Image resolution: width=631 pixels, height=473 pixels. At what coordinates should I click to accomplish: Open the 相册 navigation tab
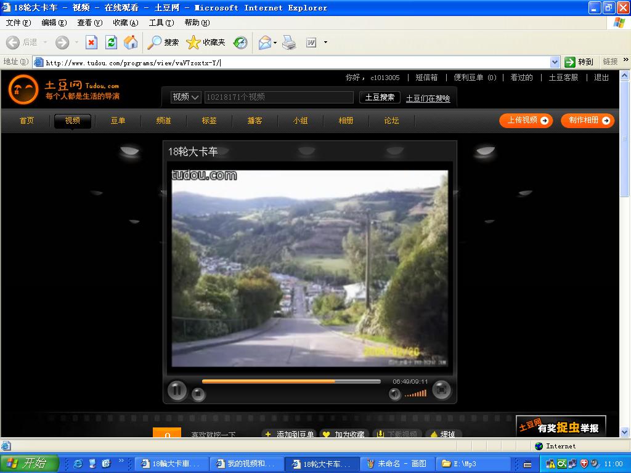coord(346,121)
